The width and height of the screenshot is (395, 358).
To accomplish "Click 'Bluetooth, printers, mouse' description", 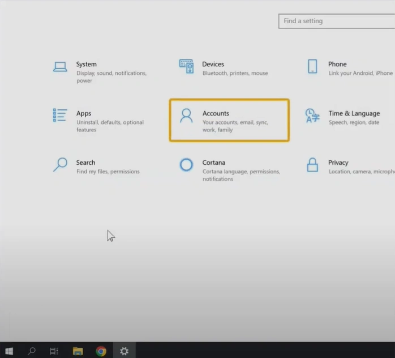I will pyautogui.click(x=235, y=73).
